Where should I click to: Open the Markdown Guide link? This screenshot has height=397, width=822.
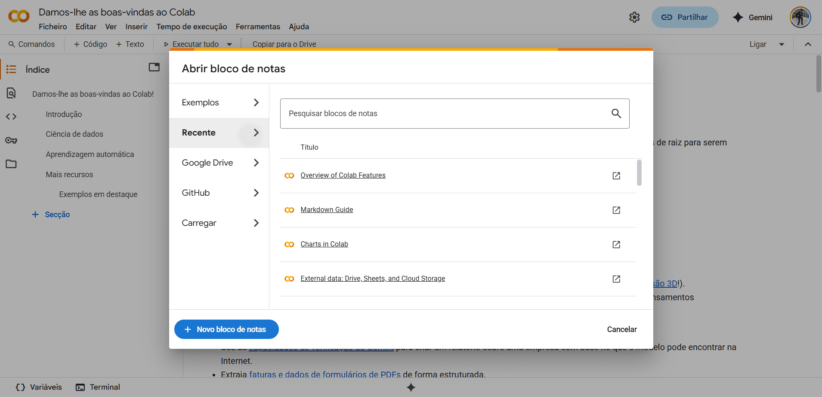327,209
